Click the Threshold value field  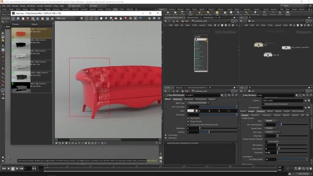(x=270, y=153)
